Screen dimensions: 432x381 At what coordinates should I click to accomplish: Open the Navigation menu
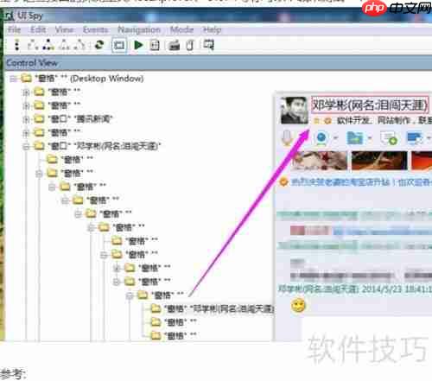point(139,29)
